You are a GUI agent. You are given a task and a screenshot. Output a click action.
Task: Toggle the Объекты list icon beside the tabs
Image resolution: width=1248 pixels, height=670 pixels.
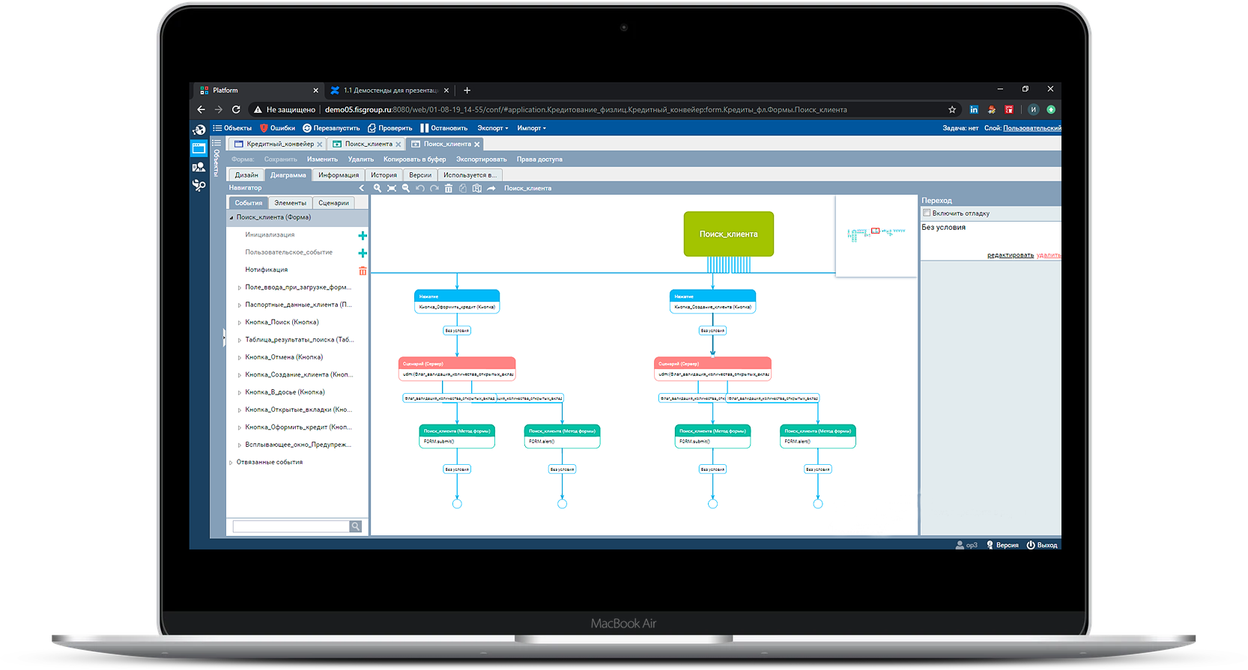click(x=216, y=143)
